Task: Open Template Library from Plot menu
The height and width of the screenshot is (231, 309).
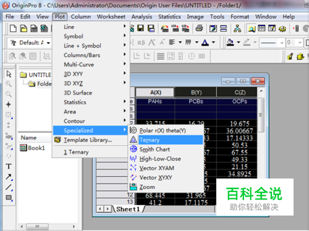Action: [x=91, y=140]
